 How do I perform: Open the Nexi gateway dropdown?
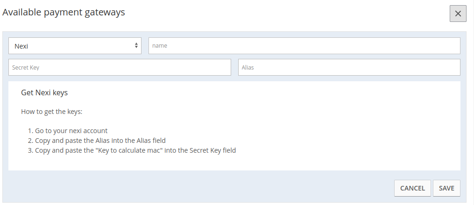(x=75, y=46)
